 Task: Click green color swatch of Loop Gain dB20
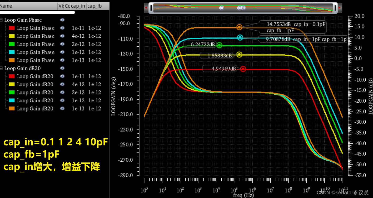[x=12, y=93]
